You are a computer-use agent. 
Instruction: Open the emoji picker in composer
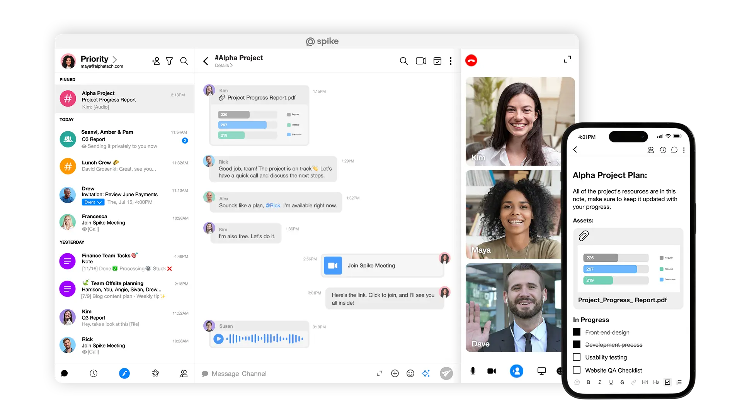tap(410, 373)
